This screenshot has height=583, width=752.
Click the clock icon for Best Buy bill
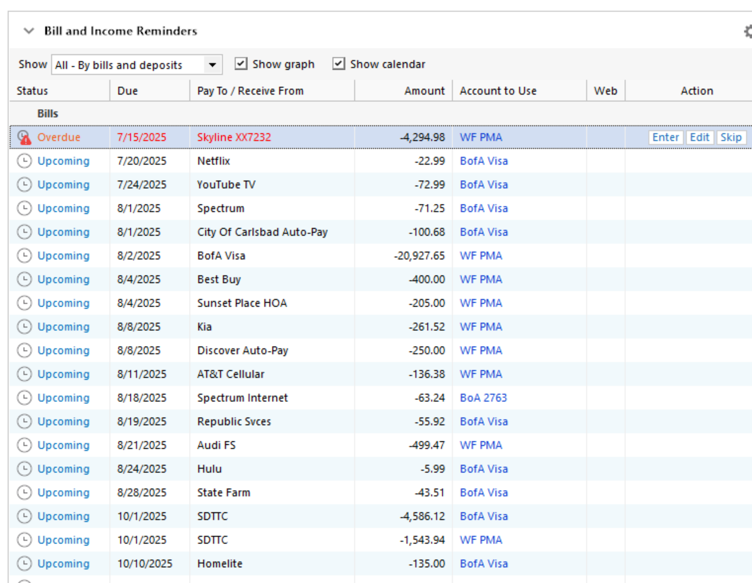tap(25, 279)
